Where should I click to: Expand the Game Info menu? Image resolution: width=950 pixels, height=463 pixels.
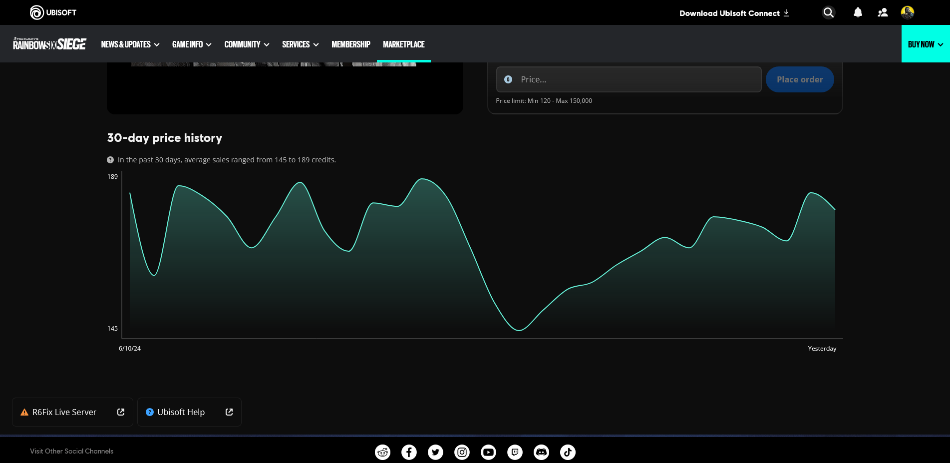192,44
